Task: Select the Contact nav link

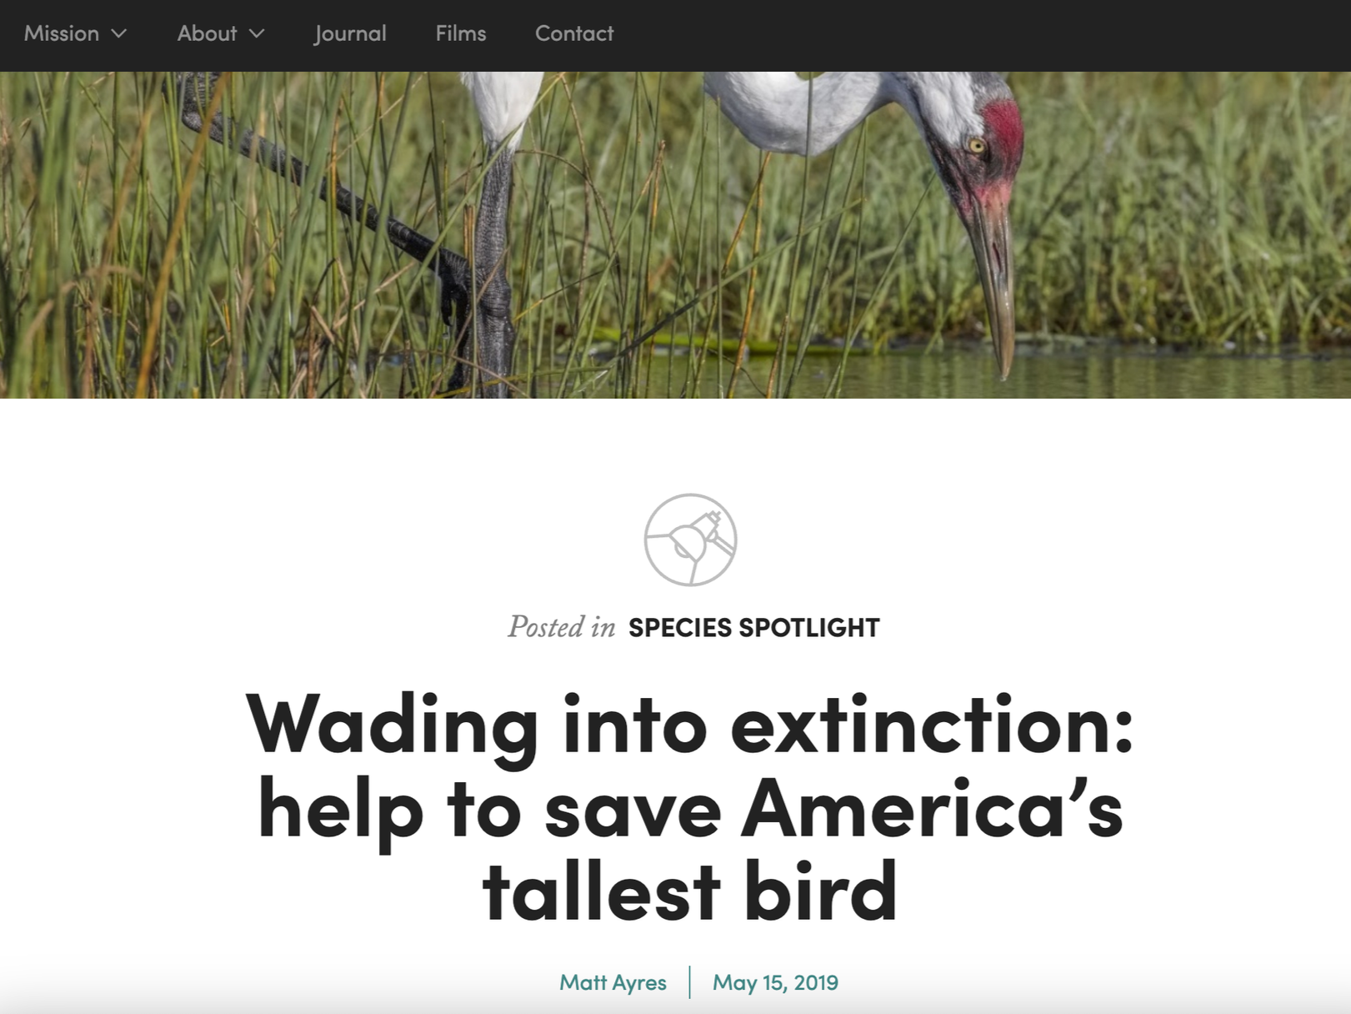Action: [x=574, y=33]
